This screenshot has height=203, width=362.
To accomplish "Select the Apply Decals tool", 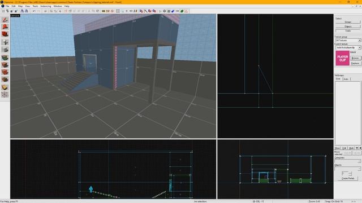I will (x=5, y=72).
